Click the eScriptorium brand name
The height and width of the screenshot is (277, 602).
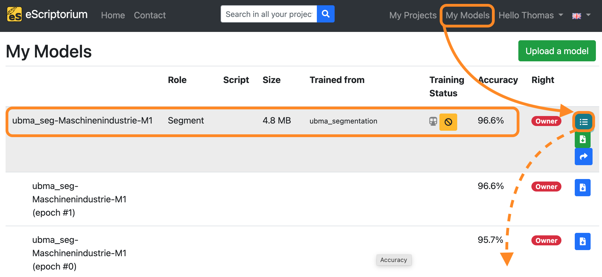click(56, 14)
